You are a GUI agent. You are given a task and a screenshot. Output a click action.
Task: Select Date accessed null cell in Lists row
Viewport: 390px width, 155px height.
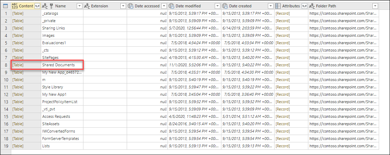(x=147, y=146)
